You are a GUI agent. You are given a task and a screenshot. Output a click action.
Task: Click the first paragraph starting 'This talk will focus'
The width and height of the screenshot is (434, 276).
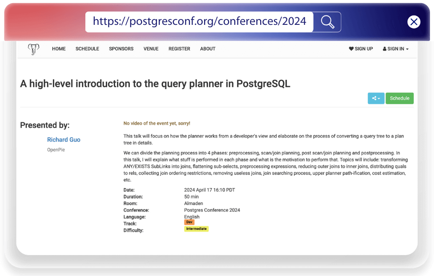(264, 139)
